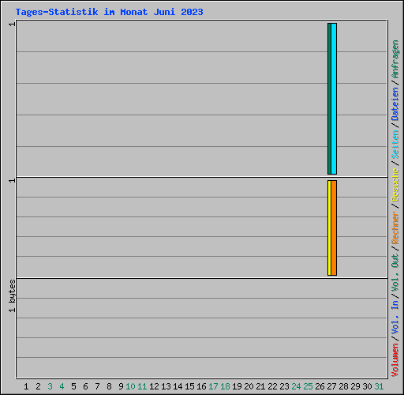This screenshot has width=404, height=395.
Task: Select day 1 on the x-axis
Action: (x=26, y=386)
